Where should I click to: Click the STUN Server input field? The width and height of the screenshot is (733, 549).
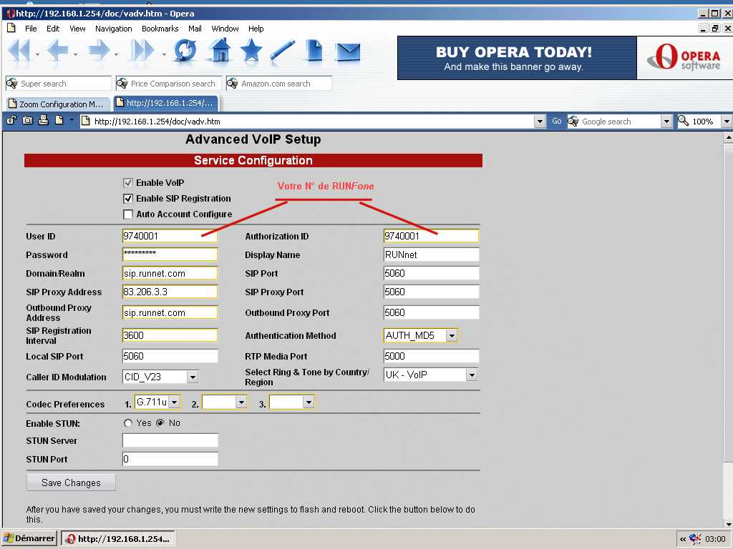[x=170, y=440]
